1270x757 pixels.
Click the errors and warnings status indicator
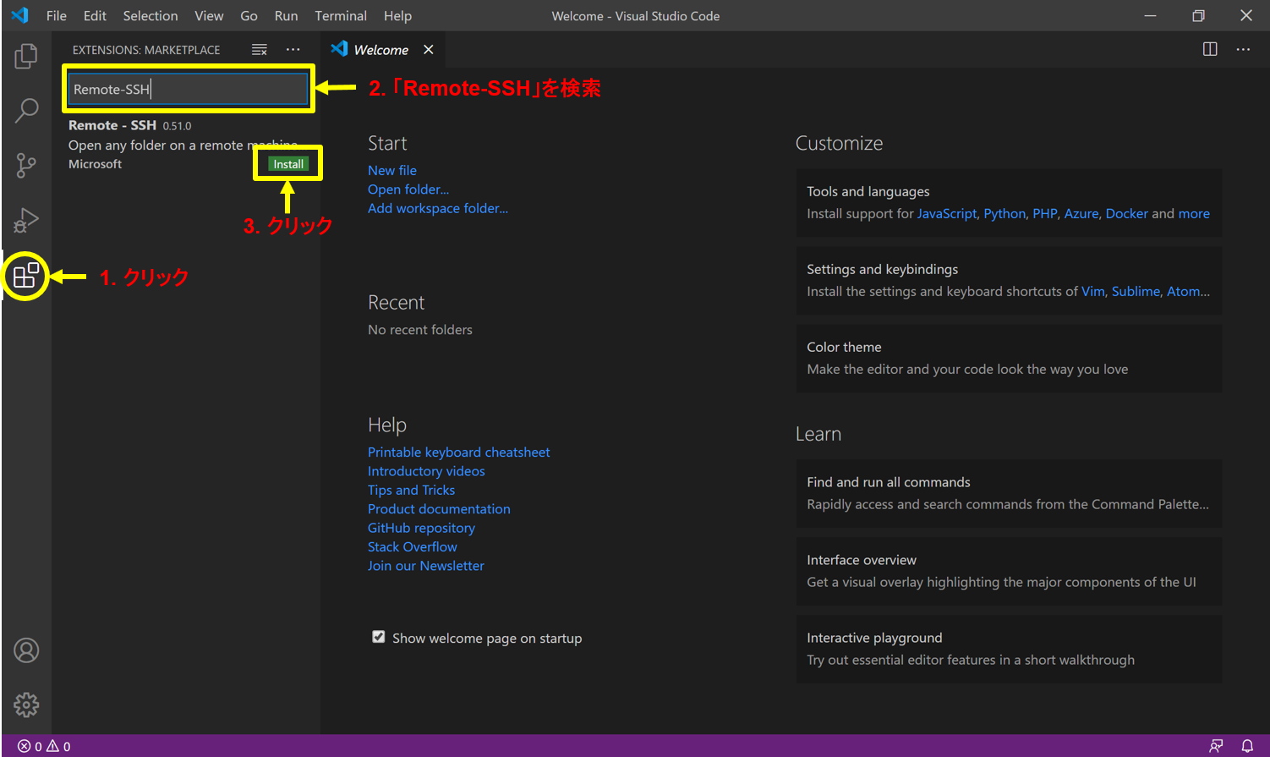(44, 746)
